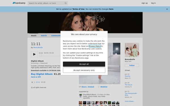Open the log in link
Screen dimensions: 170x106
(153, 3)
